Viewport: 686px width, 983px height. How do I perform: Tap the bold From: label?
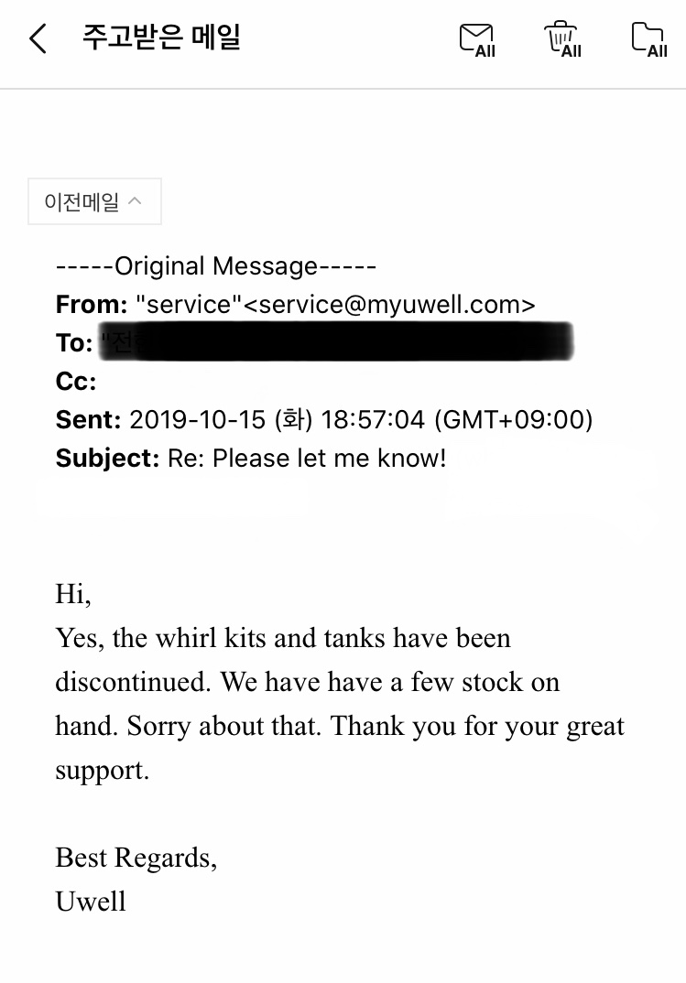pos(92,305)
